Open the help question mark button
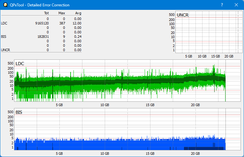This screenshot has height=157, width=244. [222, 5]
